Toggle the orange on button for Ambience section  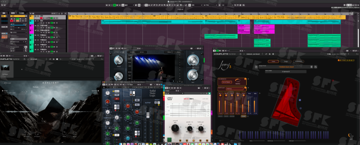245,79
